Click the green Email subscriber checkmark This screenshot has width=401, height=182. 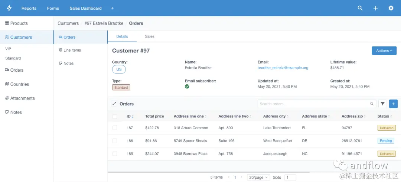(x=187, y=87)
